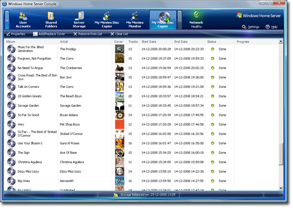Click the list scrollbar up arrow

click(280, 41)
